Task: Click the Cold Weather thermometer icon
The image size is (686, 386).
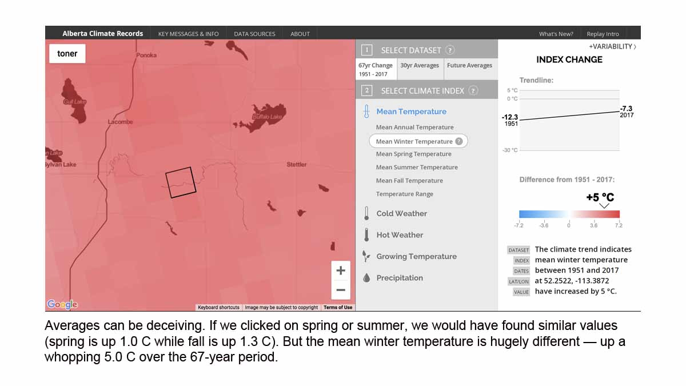Action: (x=366, y=213)
